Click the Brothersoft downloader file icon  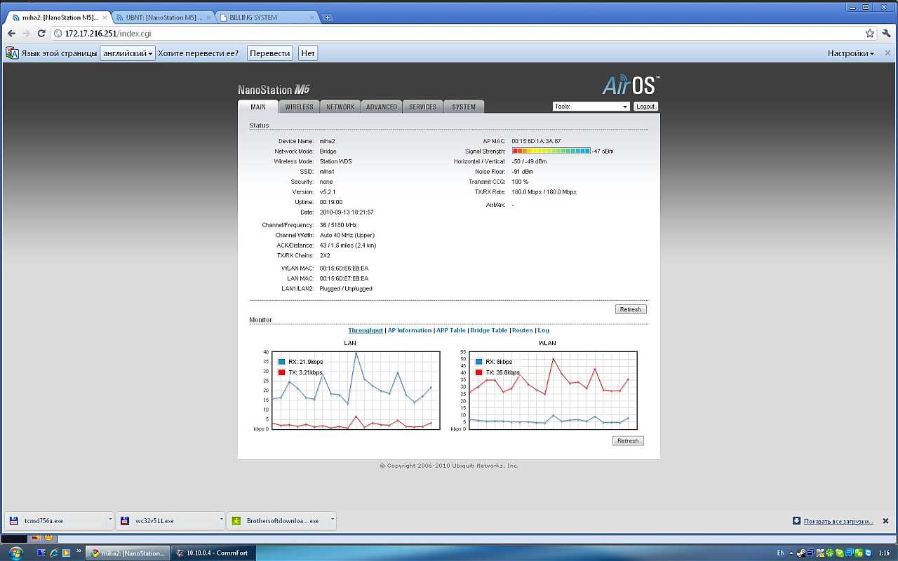pos(236,521)
